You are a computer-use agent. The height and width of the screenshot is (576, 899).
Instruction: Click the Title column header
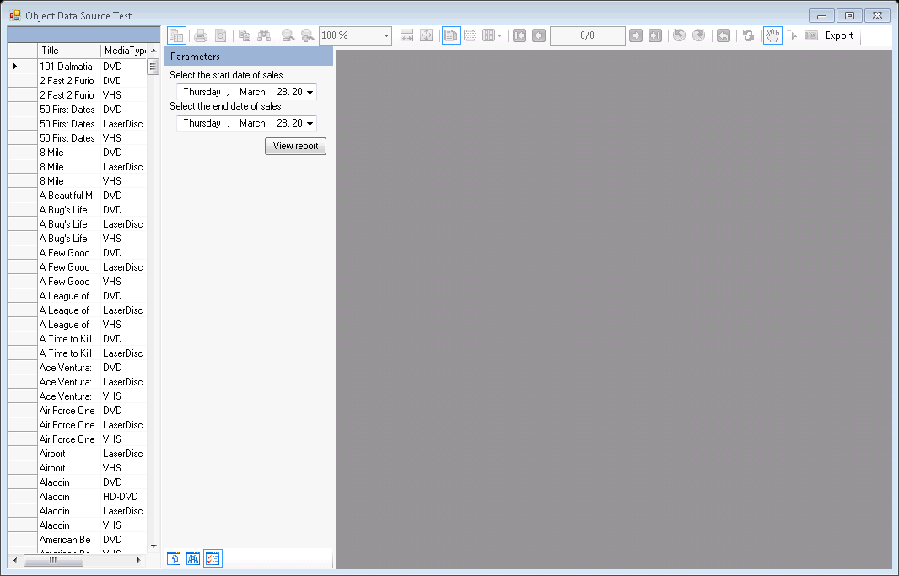coord(69,51)
